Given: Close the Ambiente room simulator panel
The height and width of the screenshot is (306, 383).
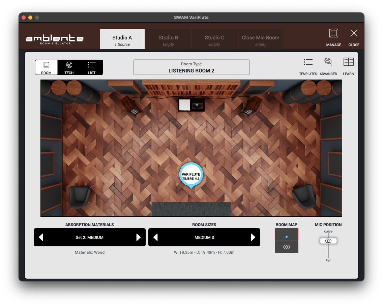Looking at the screenshot, I should (354, 34).
